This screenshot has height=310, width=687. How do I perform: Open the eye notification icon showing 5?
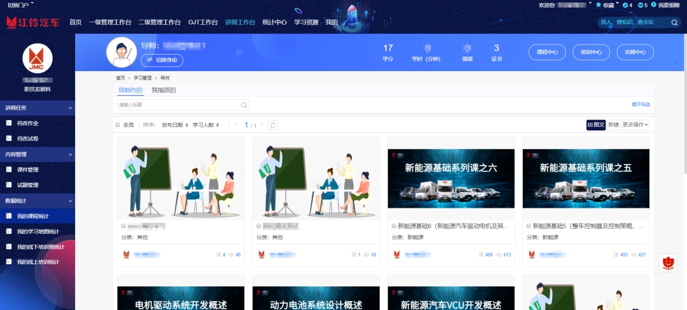pyautogui.click(x=641, y=5)
